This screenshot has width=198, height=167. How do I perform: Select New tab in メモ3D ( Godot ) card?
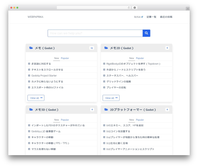(x=57, y=120)
